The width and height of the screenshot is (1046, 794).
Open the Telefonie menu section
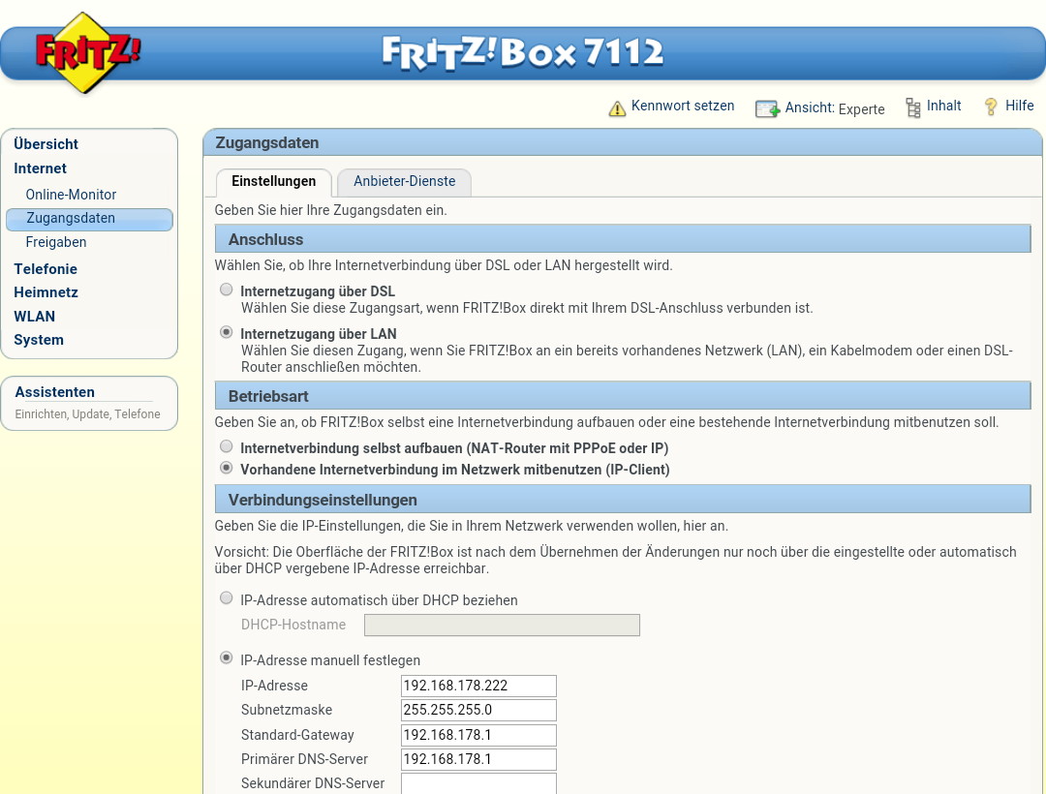tap(46, 269)
